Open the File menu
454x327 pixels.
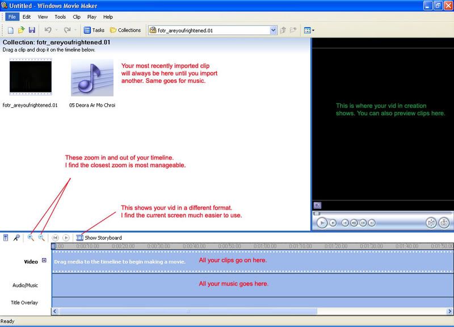pyautogui.click(x=12, y=17)
